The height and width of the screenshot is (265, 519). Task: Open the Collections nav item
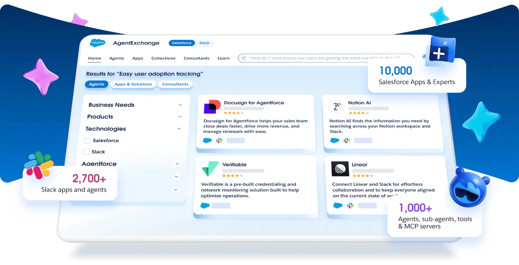163,58
